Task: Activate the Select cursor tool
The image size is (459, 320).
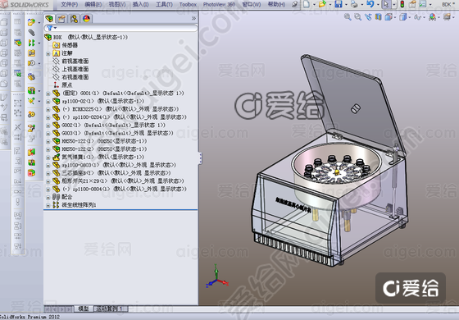Action: tap(386, 4)
